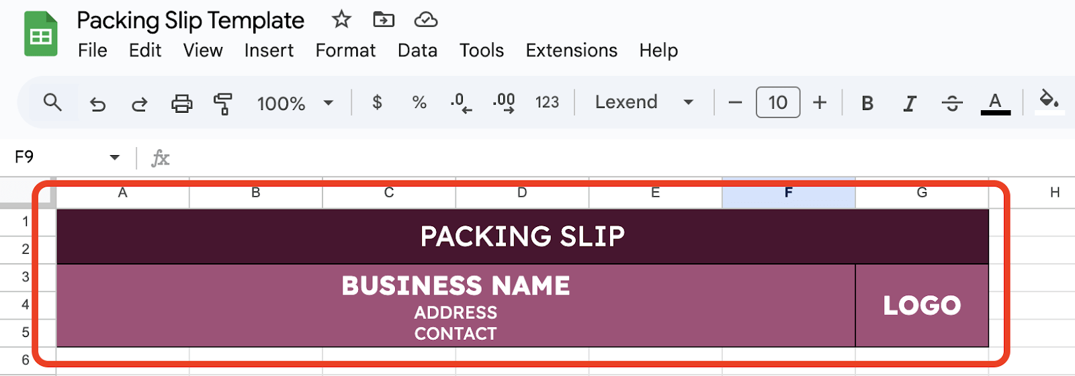The width and height of the screenshot is (1075, 376).
Task: Star the Packing Slip Template document
Action: click(x=341, y=20)
